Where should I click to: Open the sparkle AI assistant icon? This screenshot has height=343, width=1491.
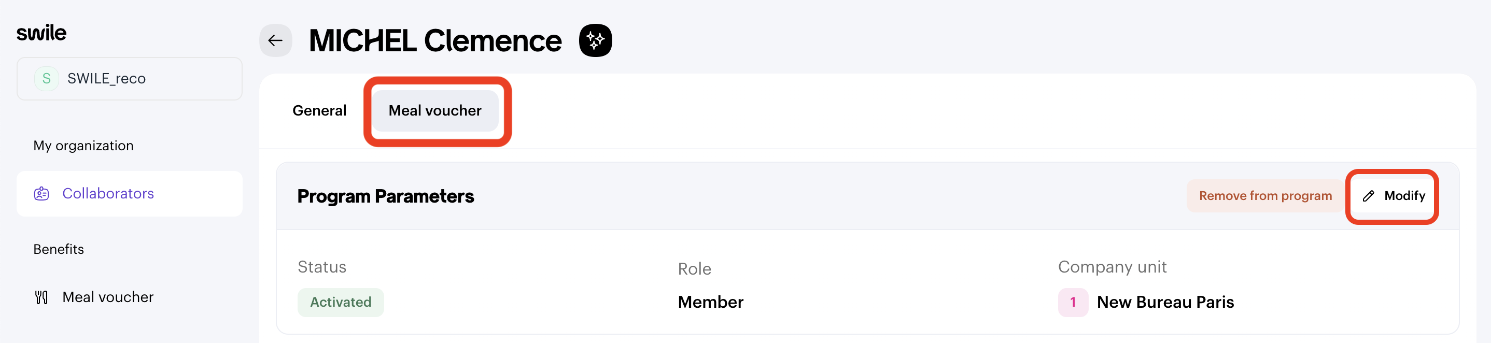click(x=596, y=40)
